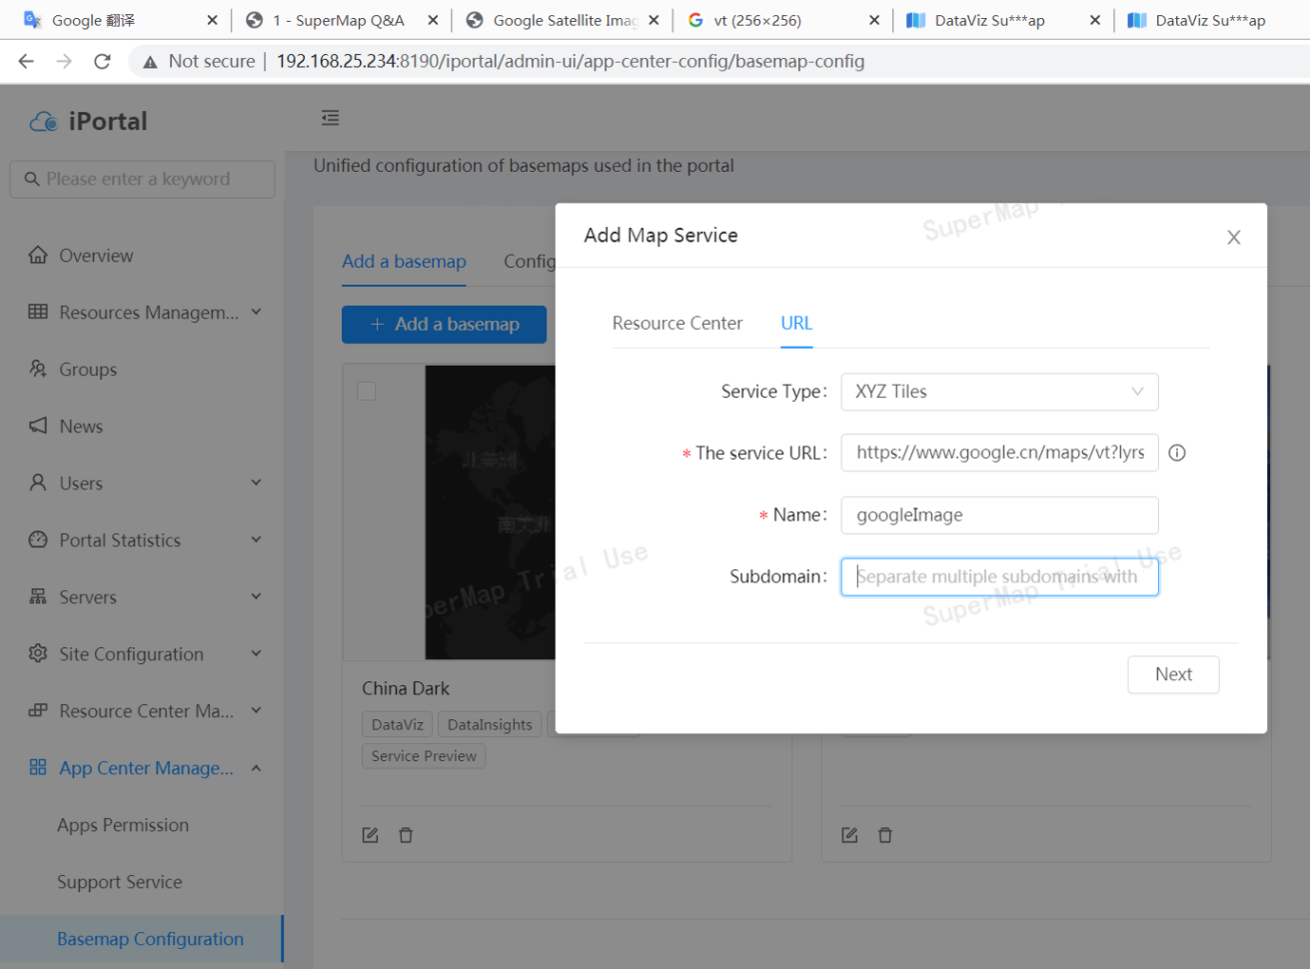The image size is (1310, 969).
Task: Click the Overview home icon
Action: pos(38,255)
